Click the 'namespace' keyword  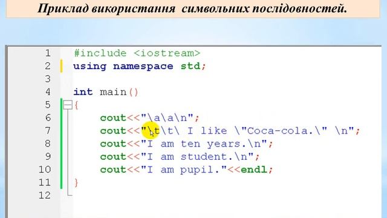coord(143,67)
